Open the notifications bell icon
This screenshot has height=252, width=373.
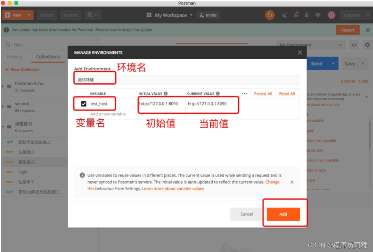[306, 15]
